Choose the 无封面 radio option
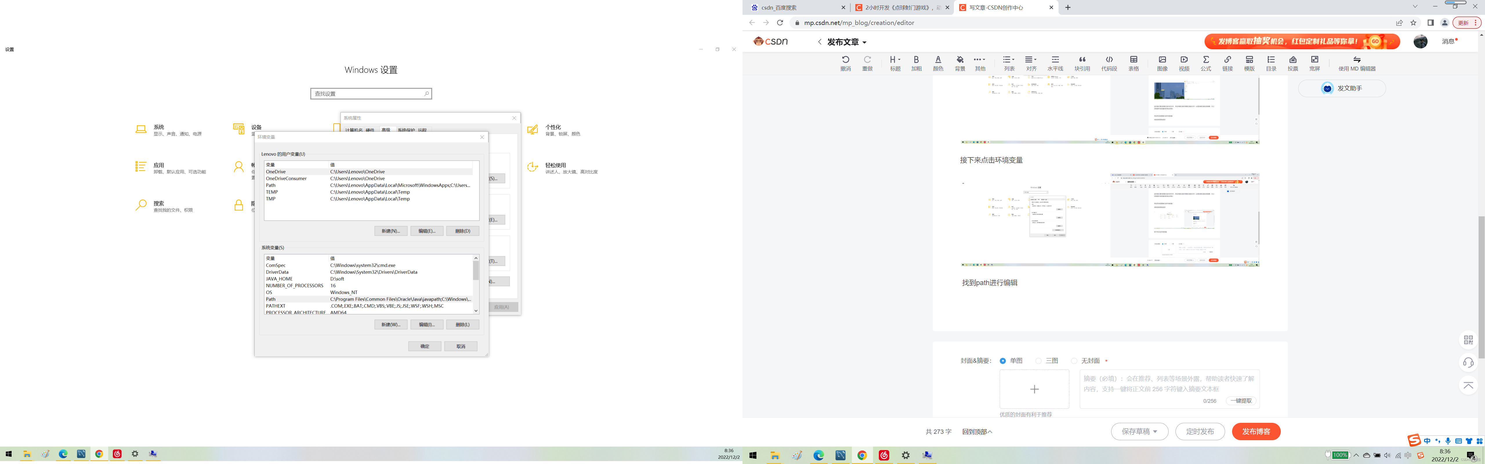This screenshot has height=464, width=1485. coord(1074,361)
